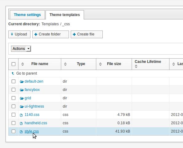Click the upload arrow icon in Upload button
Screen dimensions: 183x148
click(x=12, y=34)
